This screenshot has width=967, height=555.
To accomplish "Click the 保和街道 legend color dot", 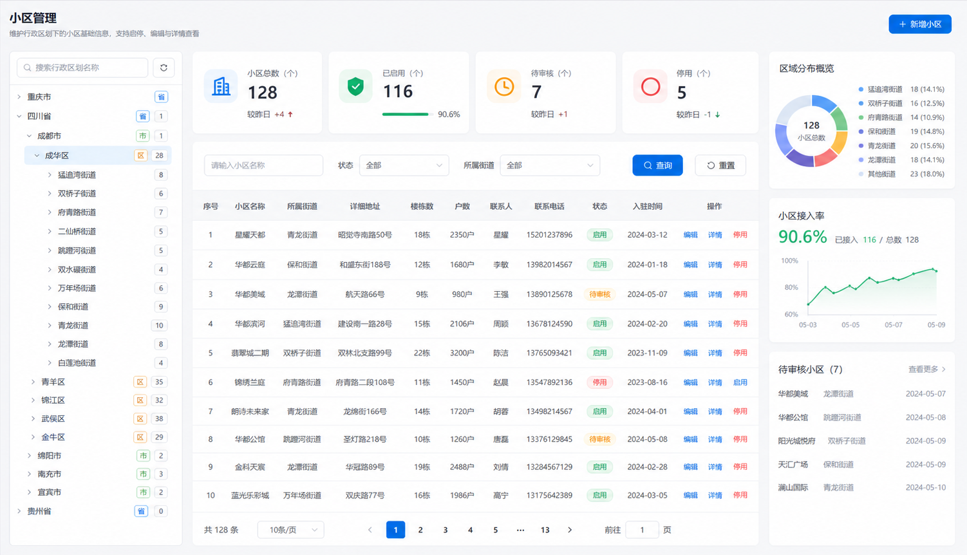I will tap(861, 131).
